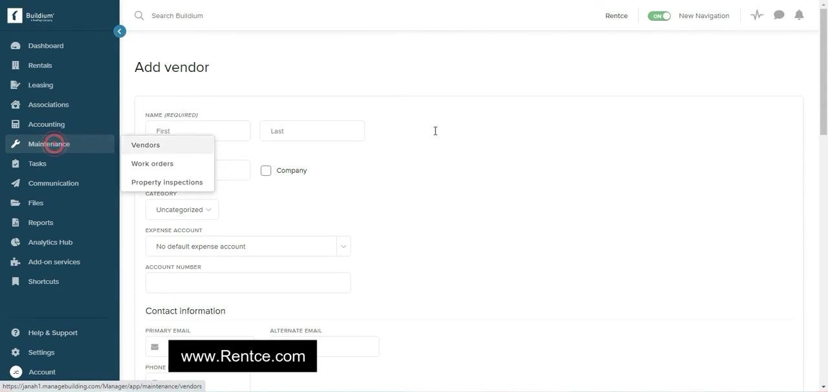
Task: Open the notifications bell
Action: pyautogui.click(x=800, y=15)
